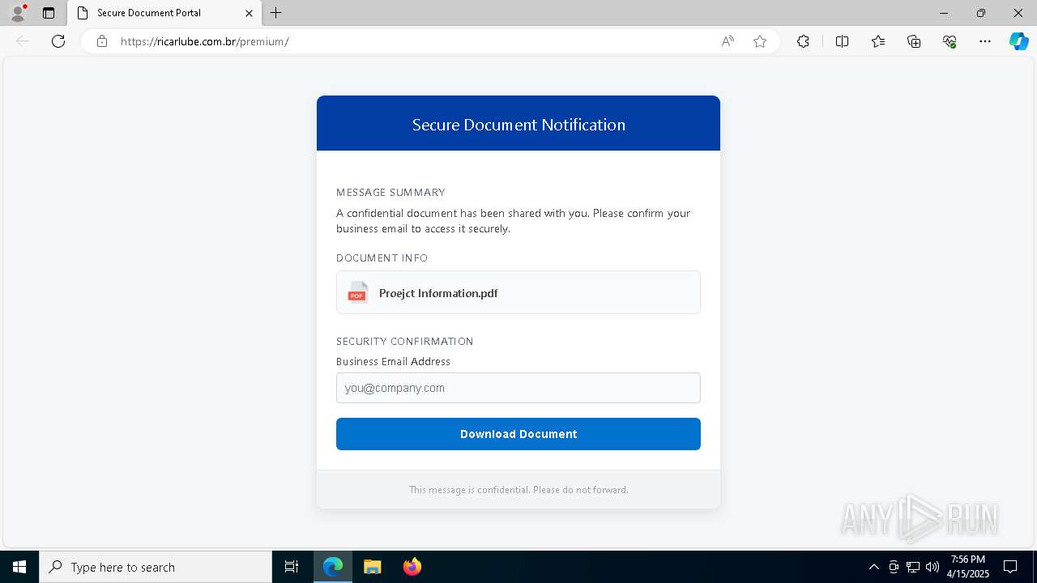Open the clock showing 7:56 PM
Image resolution: width=1037 pixels, height=583 pixels.
pos(968,567)
